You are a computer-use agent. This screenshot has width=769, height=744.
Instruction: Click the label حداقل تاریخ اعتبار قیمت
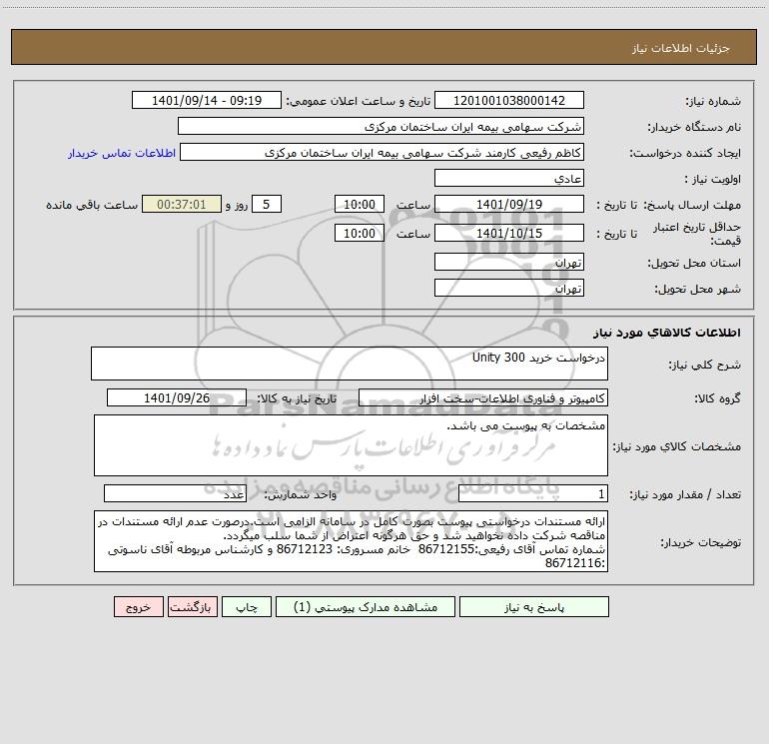coord(697,234)
